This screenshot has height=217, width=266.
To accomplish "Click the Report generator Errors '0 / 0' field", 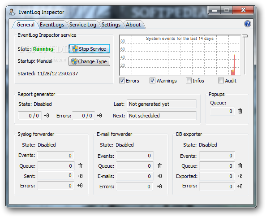I will click(83, 116).
